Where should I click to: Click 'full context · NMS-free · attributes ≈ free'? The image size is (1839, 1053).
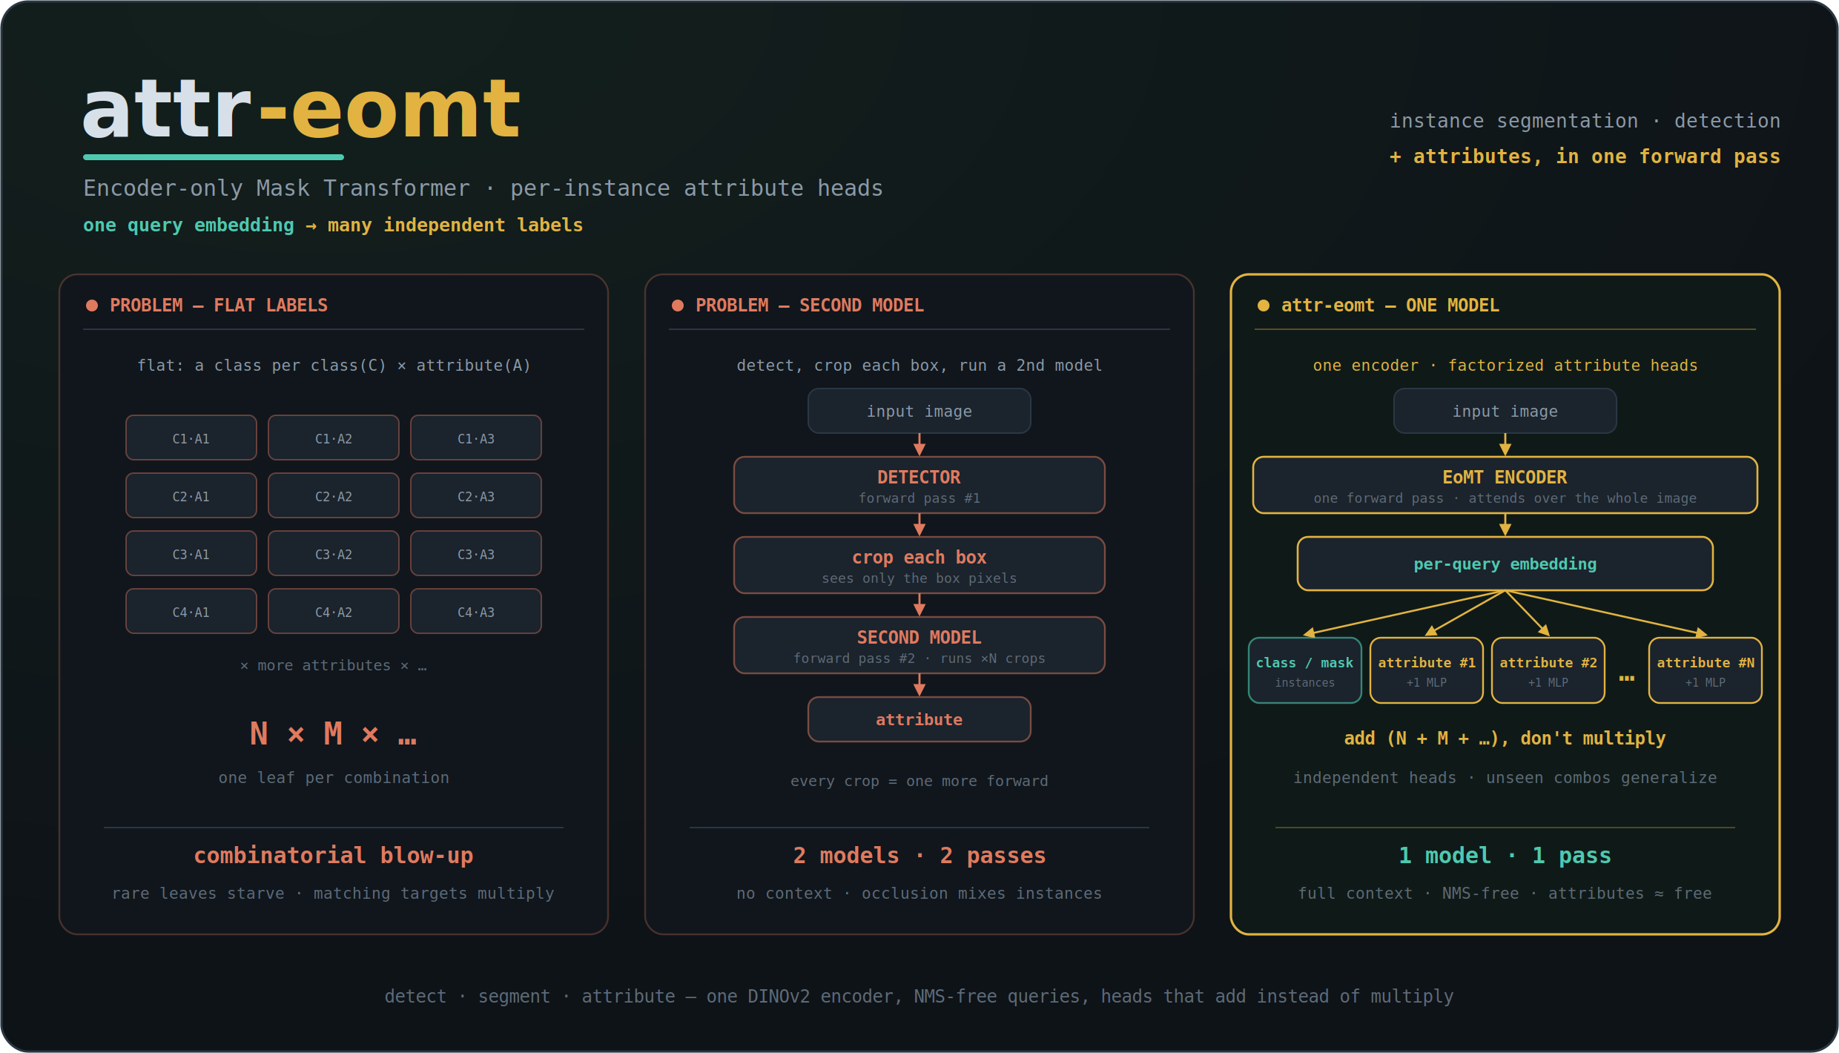[x=1505, y=894]
